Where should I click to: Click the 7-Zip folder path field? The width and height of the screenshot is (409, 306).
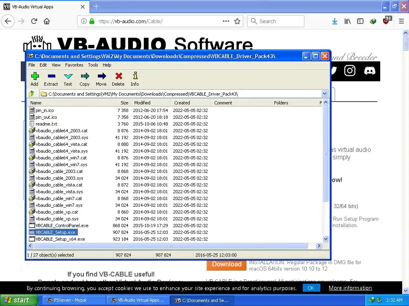tap(181, 94)
